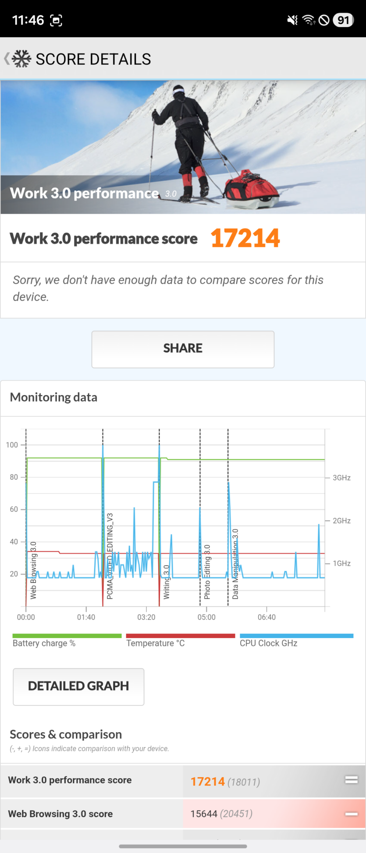
Task: Tap the muted sound status icon
Action: pyautogui.click(x=292, y=20)
